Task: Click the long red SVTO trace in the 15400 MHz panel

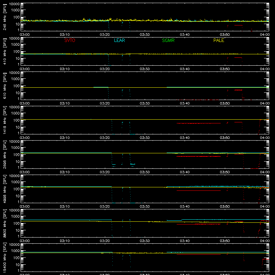Action: [x=199, y=254]
